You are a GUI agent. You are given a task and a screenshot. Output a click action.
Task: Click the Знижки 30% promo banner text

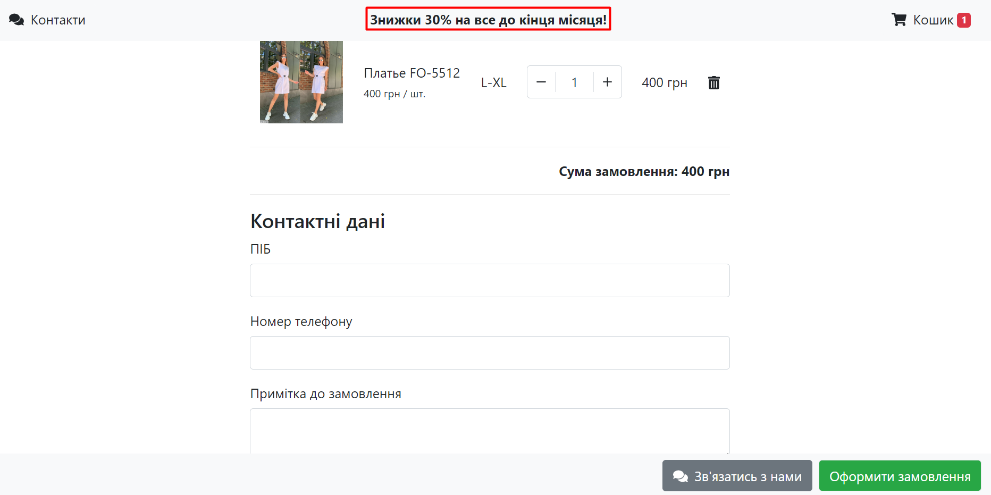tap(488, 20)
